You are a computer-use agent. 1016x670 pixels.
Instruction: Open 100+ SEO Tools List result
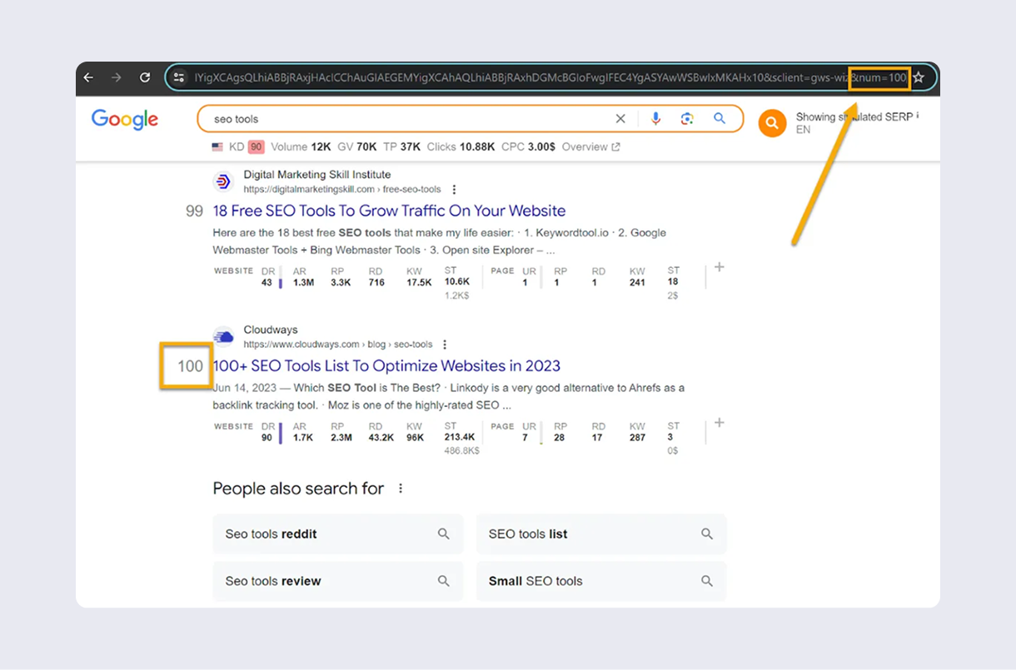(x=386, y=366)
